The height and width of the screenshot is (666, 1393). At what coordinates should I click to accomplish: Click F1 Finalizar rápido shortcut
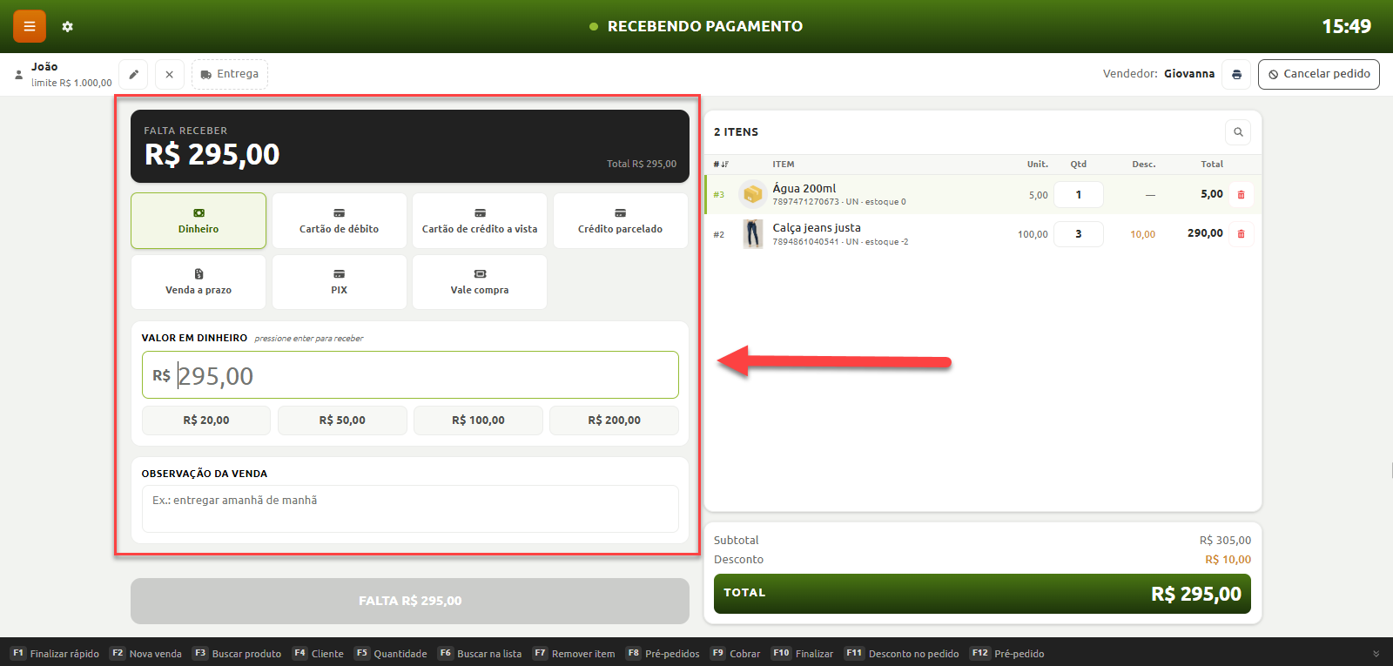55,654
